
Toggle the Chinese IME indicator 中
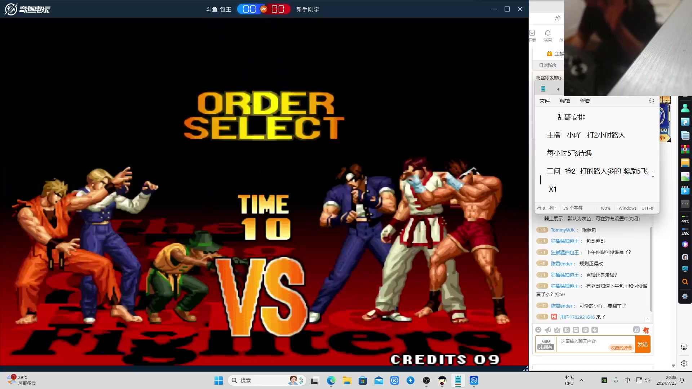pos(627,380)
